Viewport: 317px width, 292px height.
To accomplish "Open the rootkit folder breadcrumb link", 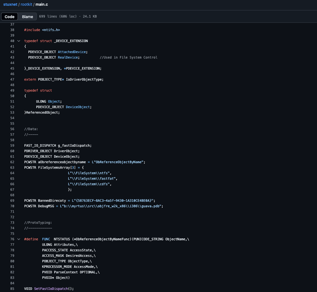I will [x=26, y=4].
